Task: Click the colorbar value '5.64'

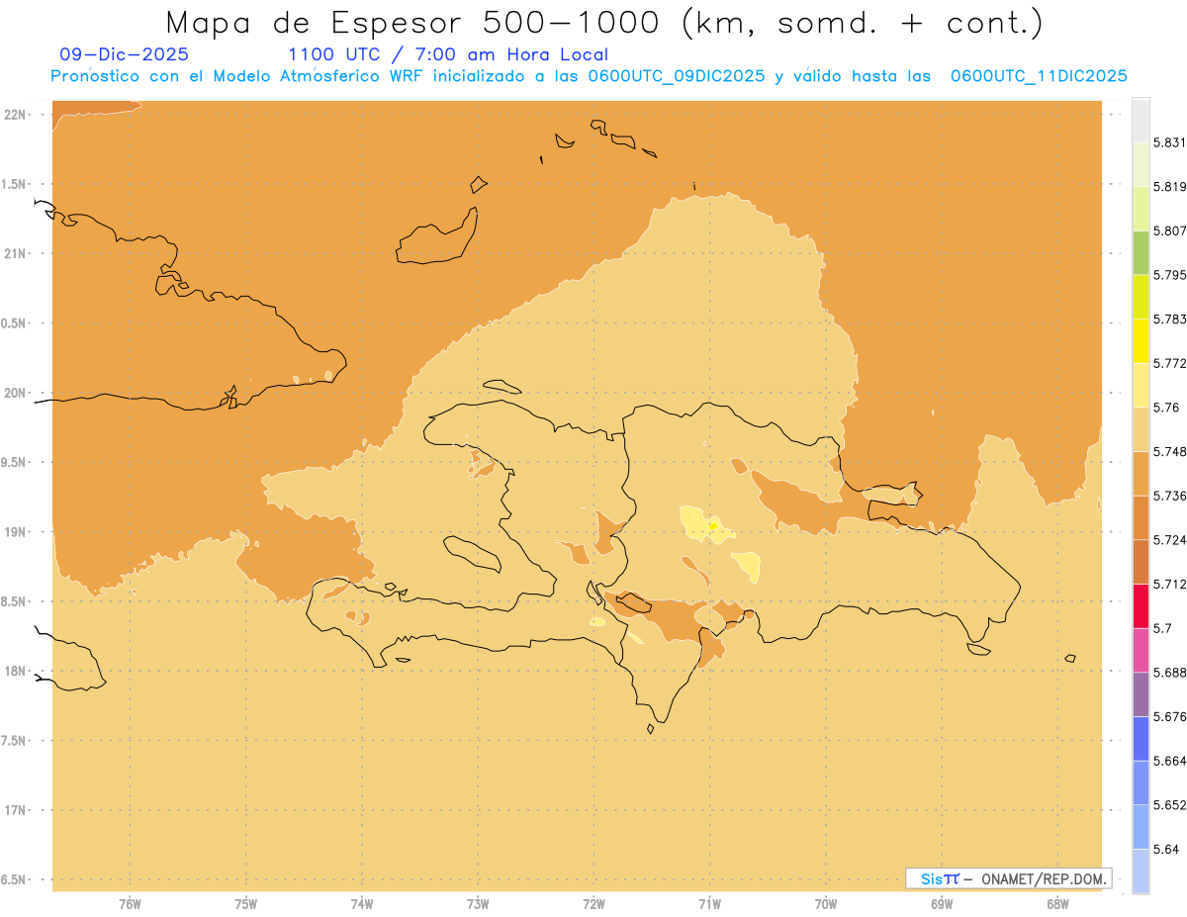Action: pyautogui.click(x=1166, y=848)
